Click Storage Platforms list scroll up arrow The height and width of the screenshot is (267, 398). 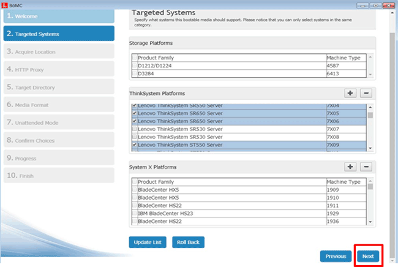[370, 57]
